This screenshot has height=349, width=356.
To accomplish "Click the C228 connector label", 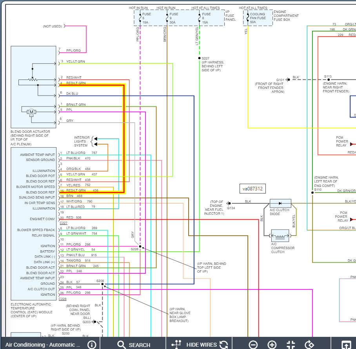I will pos(62,299).
